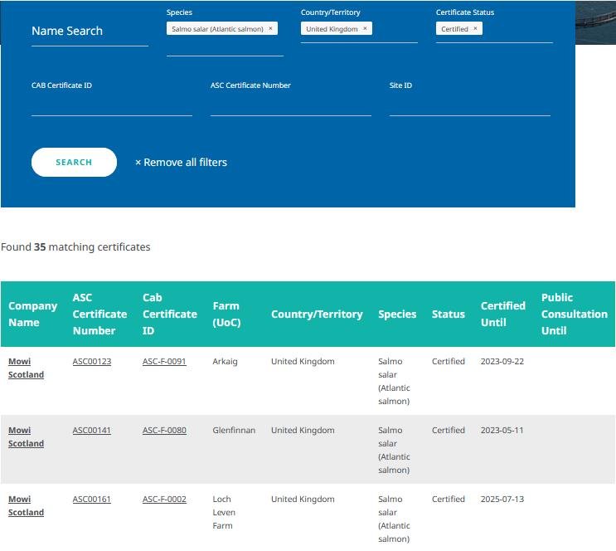The width and height of the screenshot is (616, 551).
Task: Open Mowi Scotland link in Arkaig row
Action: (26, 368)
